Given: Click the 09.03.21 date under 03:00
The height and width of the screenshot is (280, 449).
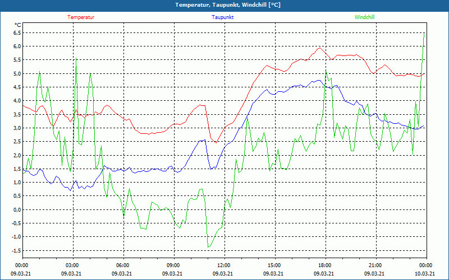Looking at the screenshot, I should 71,274.
